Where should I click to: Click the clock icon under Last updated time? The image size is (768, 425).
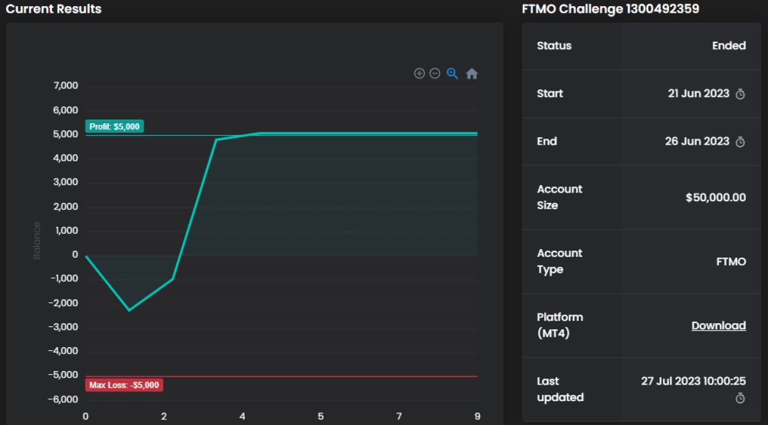[740, 399]
